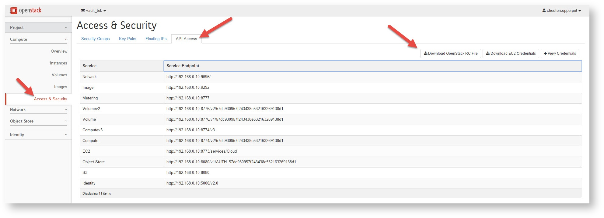Switch to the Floating IPs tab
Image resolution: width=604 pixels, height=218 pixels.
point(156,39)
